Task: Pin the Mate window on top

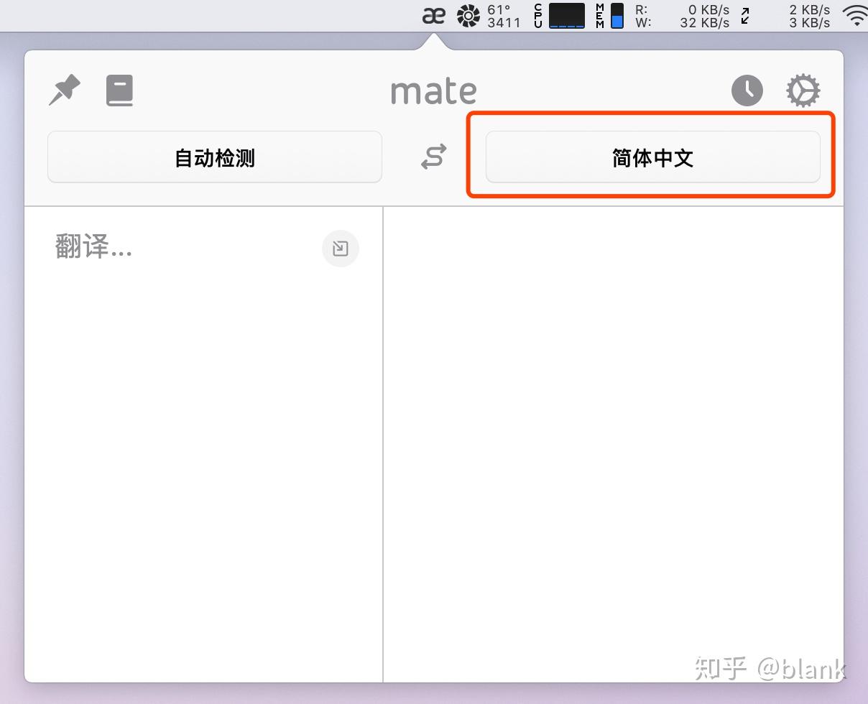Action: tap(64, 90)
